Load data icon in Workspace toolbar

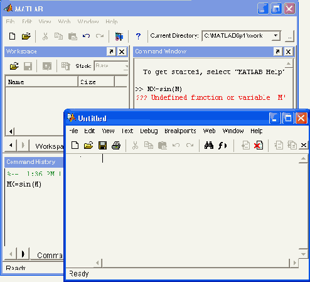click(x=14, y=66)
